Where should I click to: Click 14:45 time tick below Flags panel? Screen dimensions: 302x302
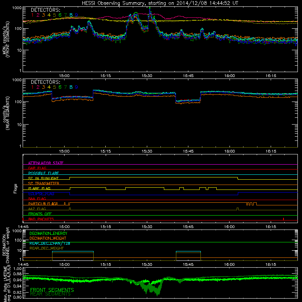23,227
